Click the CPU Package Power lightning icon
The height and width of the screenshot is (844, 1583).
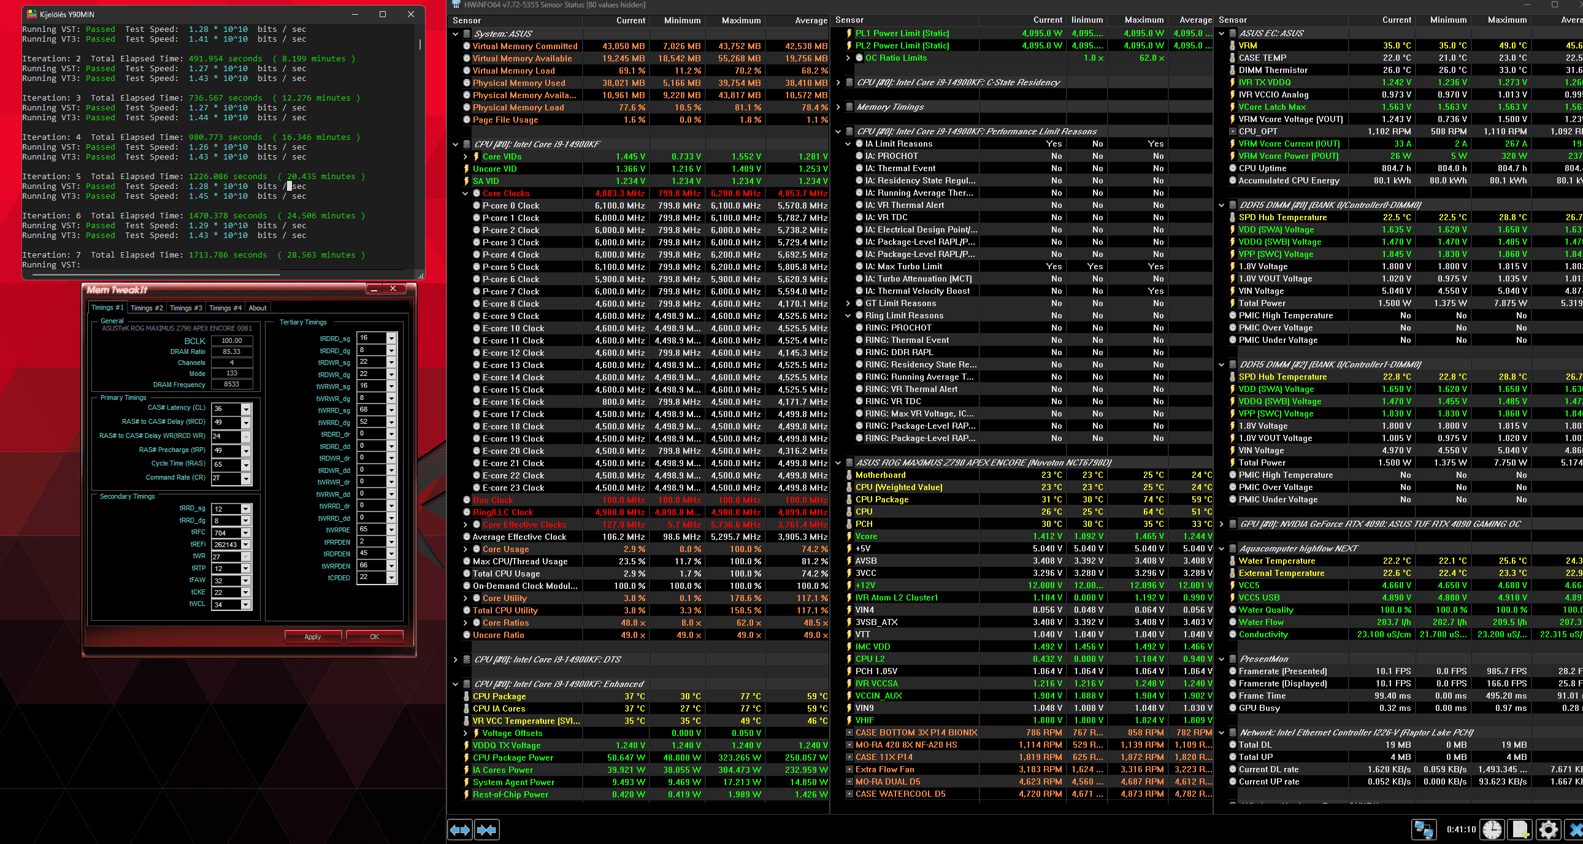tap(466, 758)
